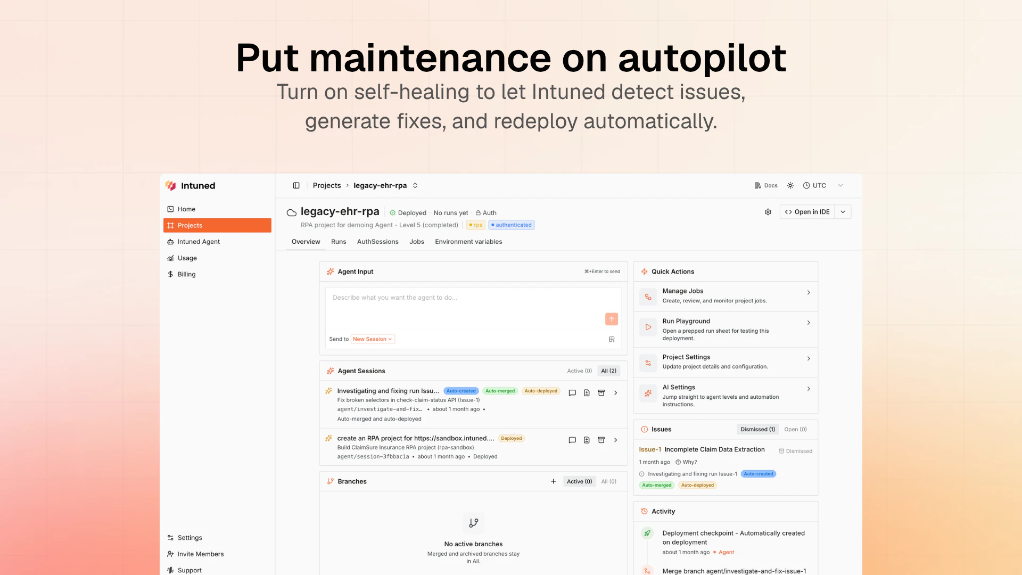Open the Usage chart icon in sidebar
This screenshot has width=1022, height=575.
tap(170, 258)
